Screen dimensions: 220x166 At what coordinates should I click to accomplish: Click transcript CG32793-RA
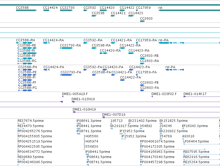[x=66, y=48]
